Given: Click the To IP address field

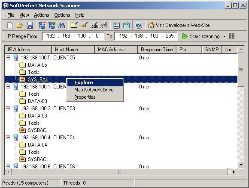Looking at the screenshot, I should coord(146,36).
